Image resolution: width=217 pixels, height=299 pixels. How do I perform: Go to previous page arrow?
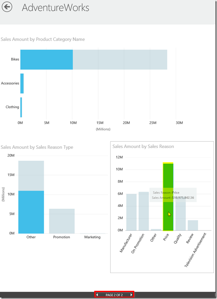[x=97, y=295]
